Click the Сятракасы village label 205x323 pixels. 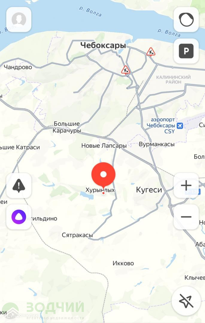[78, 235]
